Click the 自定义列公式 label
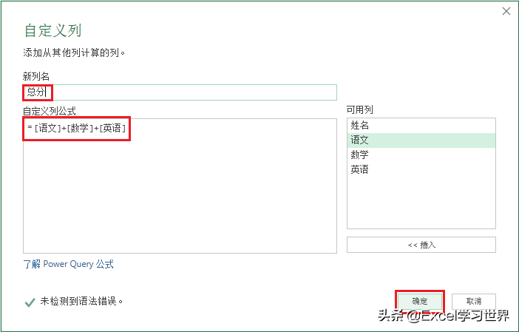Image resolution: width=519 pixels, height=332 pixels. 50,111
